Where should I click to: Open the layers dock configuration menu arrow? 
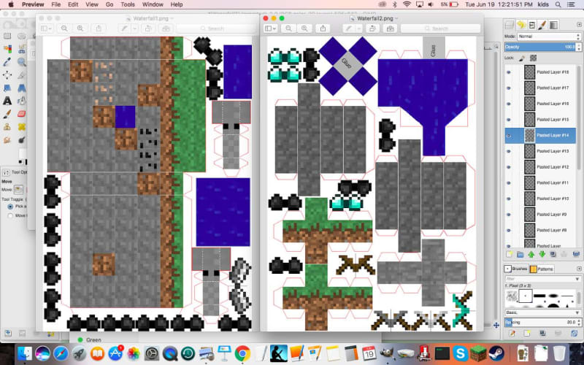(579, 25)
